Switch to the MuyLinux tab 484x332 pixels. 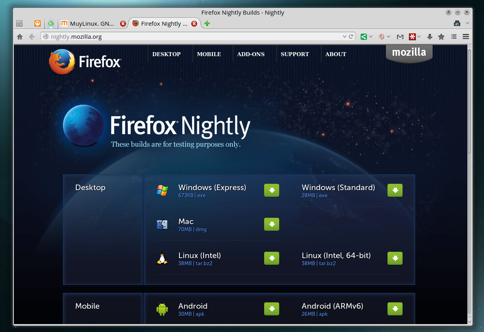(x=91, y=24)
